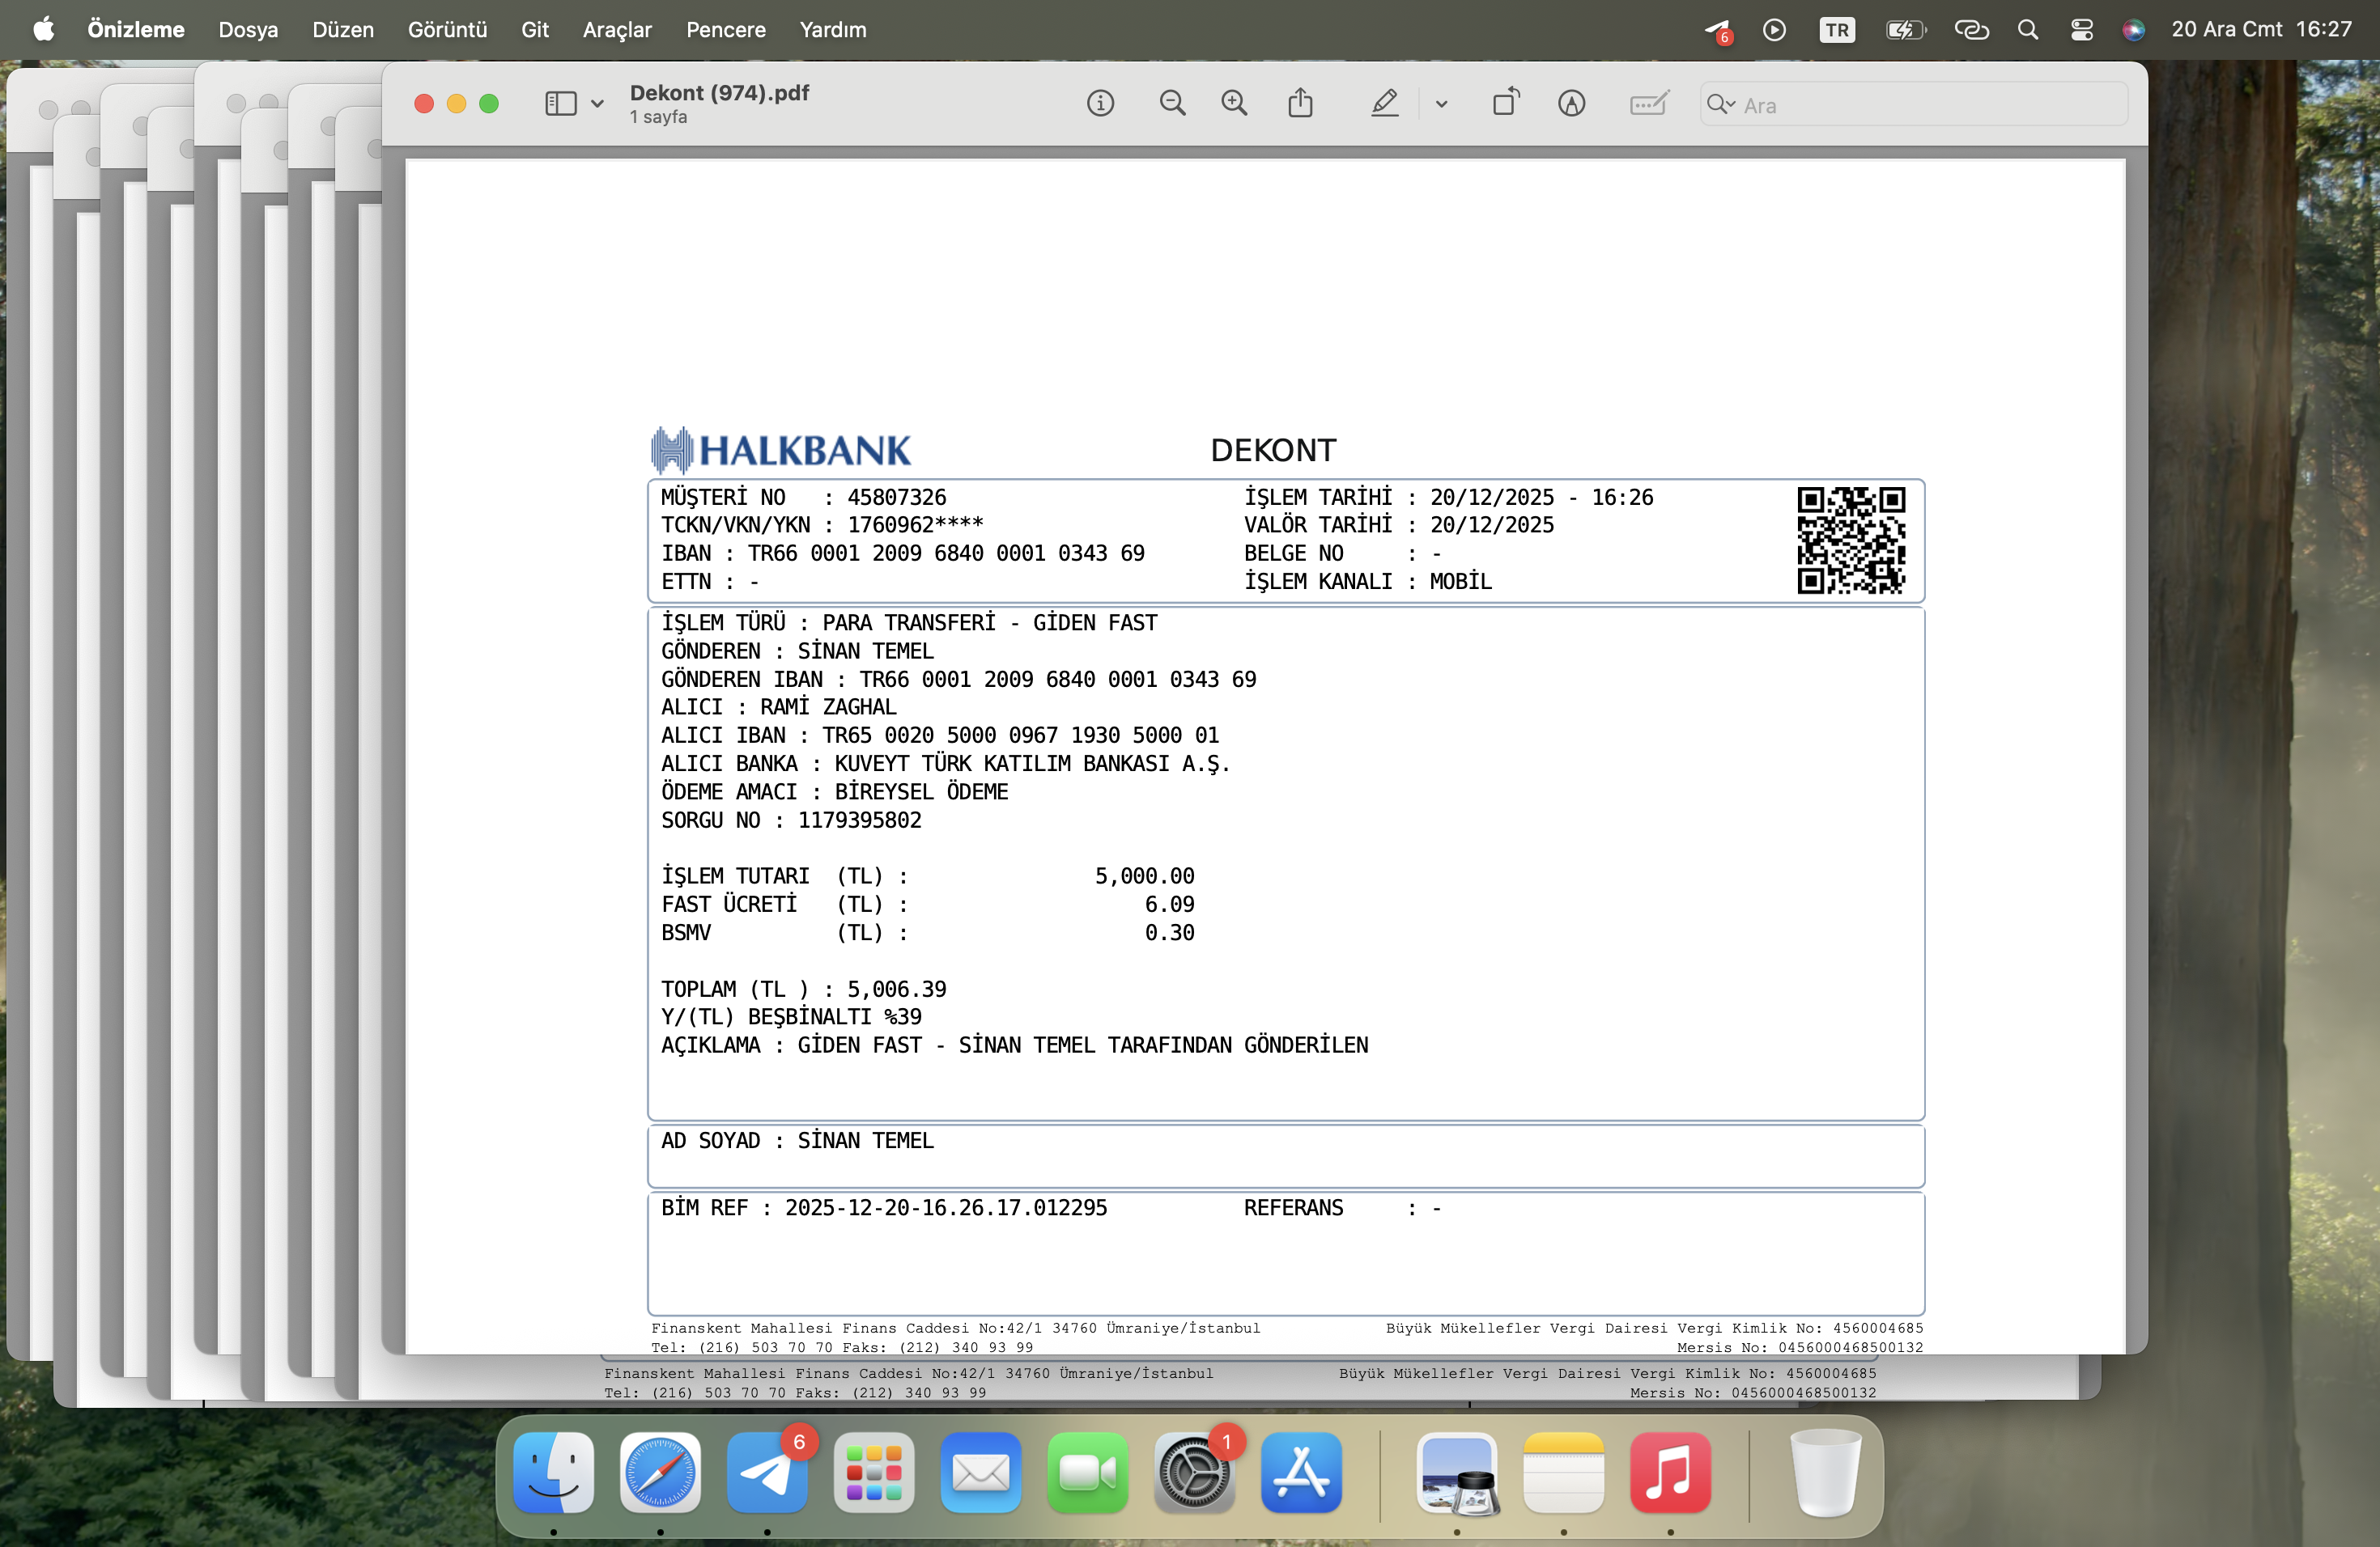Check the battery status icon
The image size is (2380, 1547).
click(x=1905, y=29)
